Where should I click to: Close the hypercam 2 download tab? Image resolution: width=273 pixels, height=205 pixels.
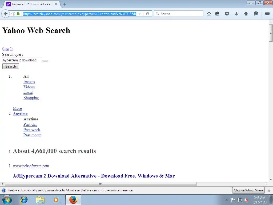(56, 4)
